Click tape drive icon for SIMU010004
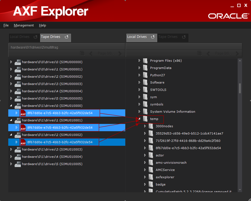 tap(18, 157)
